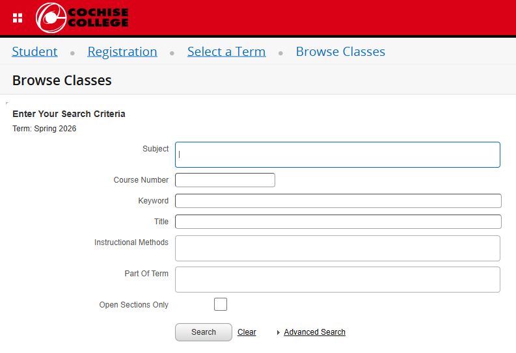Toggle the Open Sections Only checkbox

click(221, 304)
